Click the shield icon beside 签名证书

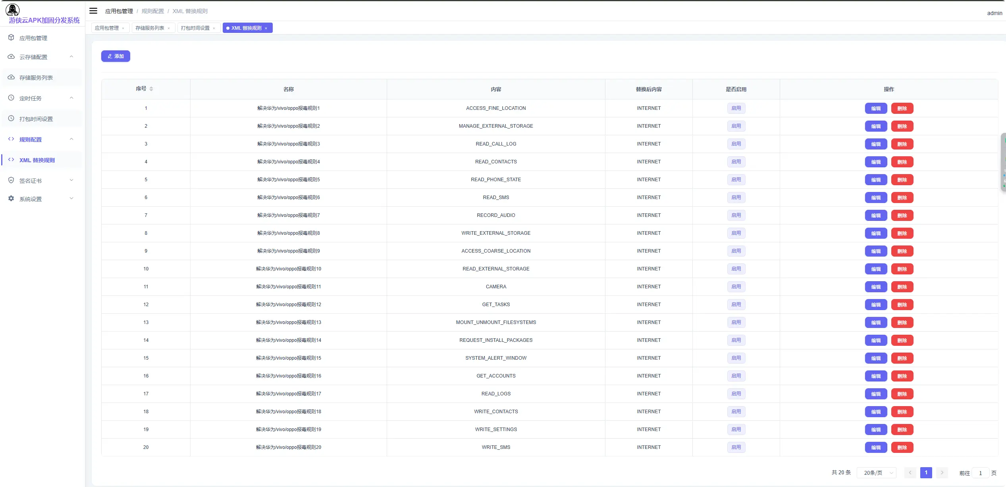[11, 180]
